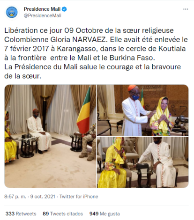Click the blue verified badge
Image resolution: width=194 pixels, height=220 pixels.
click(x=64, y=9)
